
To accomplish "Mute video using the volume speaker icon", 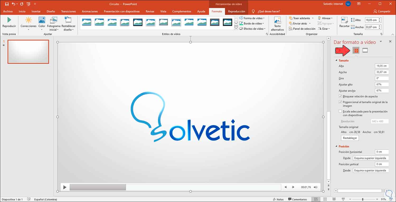I will [315, 187].
